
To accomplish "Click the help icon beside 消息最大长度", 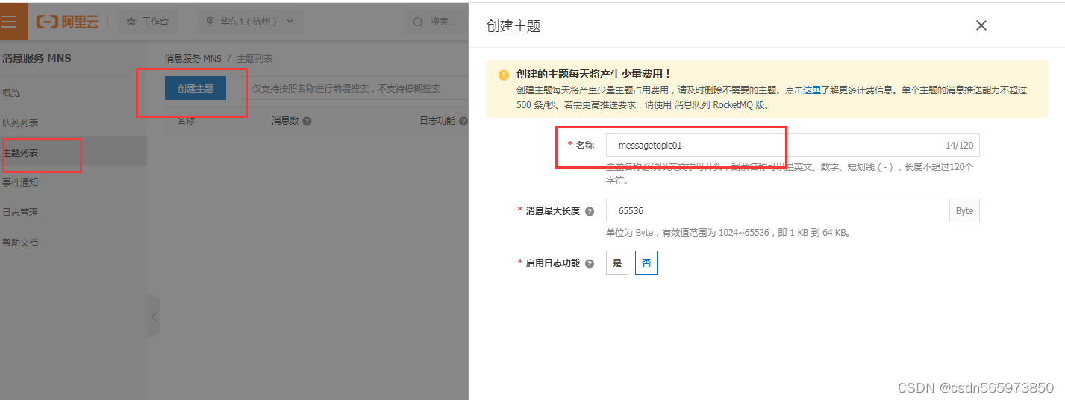I will point(590,211).
